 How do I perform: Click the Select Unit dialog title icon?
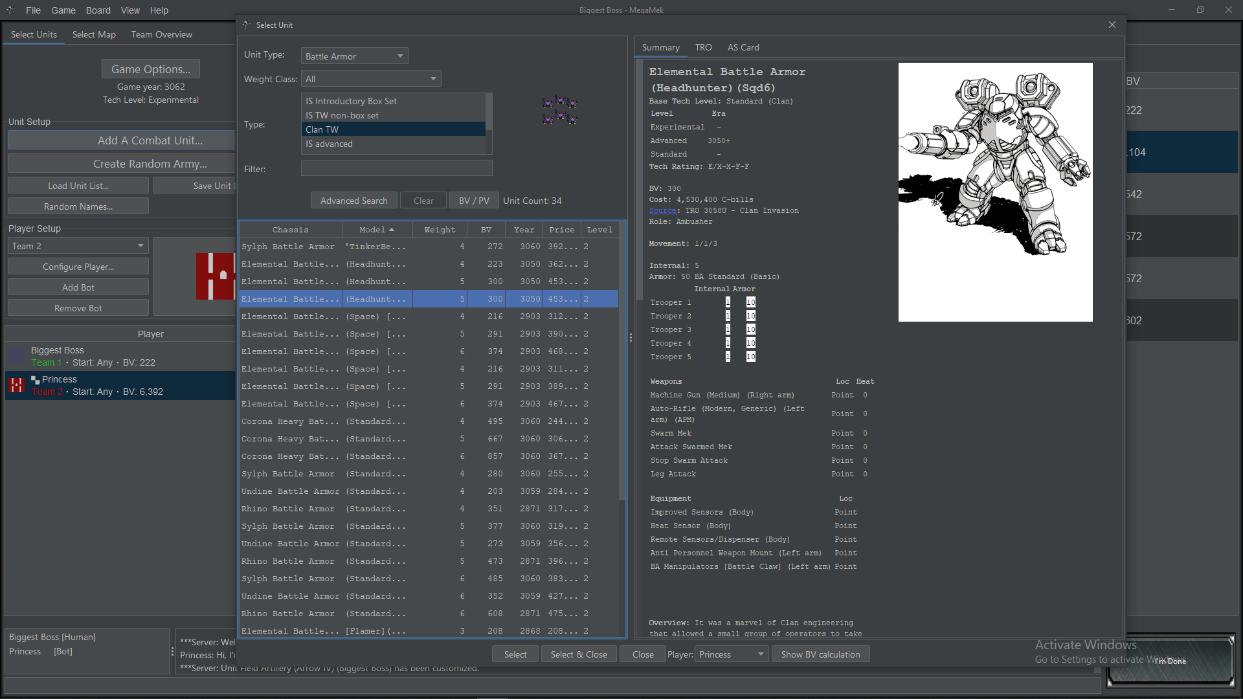pyautogui.click(x=247, y=25)
